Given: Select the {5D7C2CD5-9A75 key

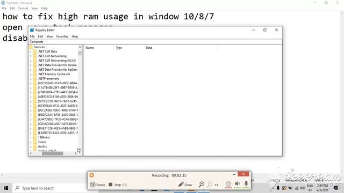Looking at the screenshot, I should click(x=58, y=101).
